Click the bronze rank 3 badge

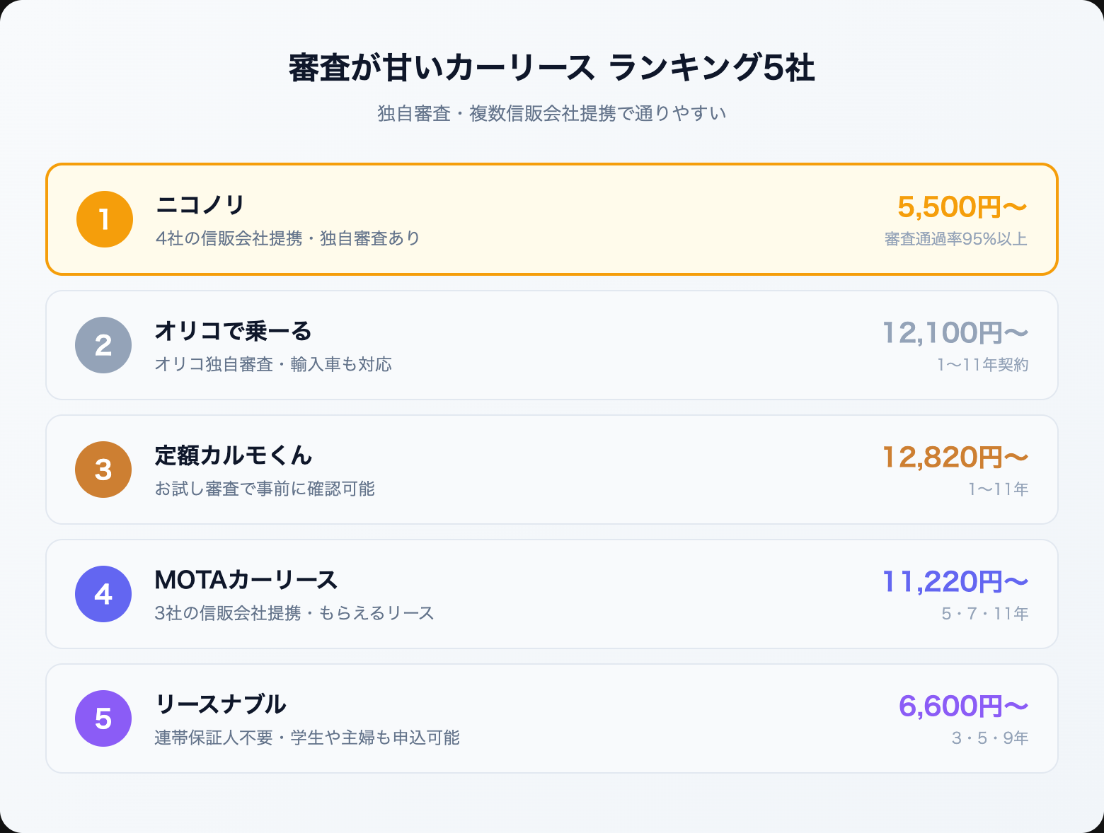tap(103, 470)
